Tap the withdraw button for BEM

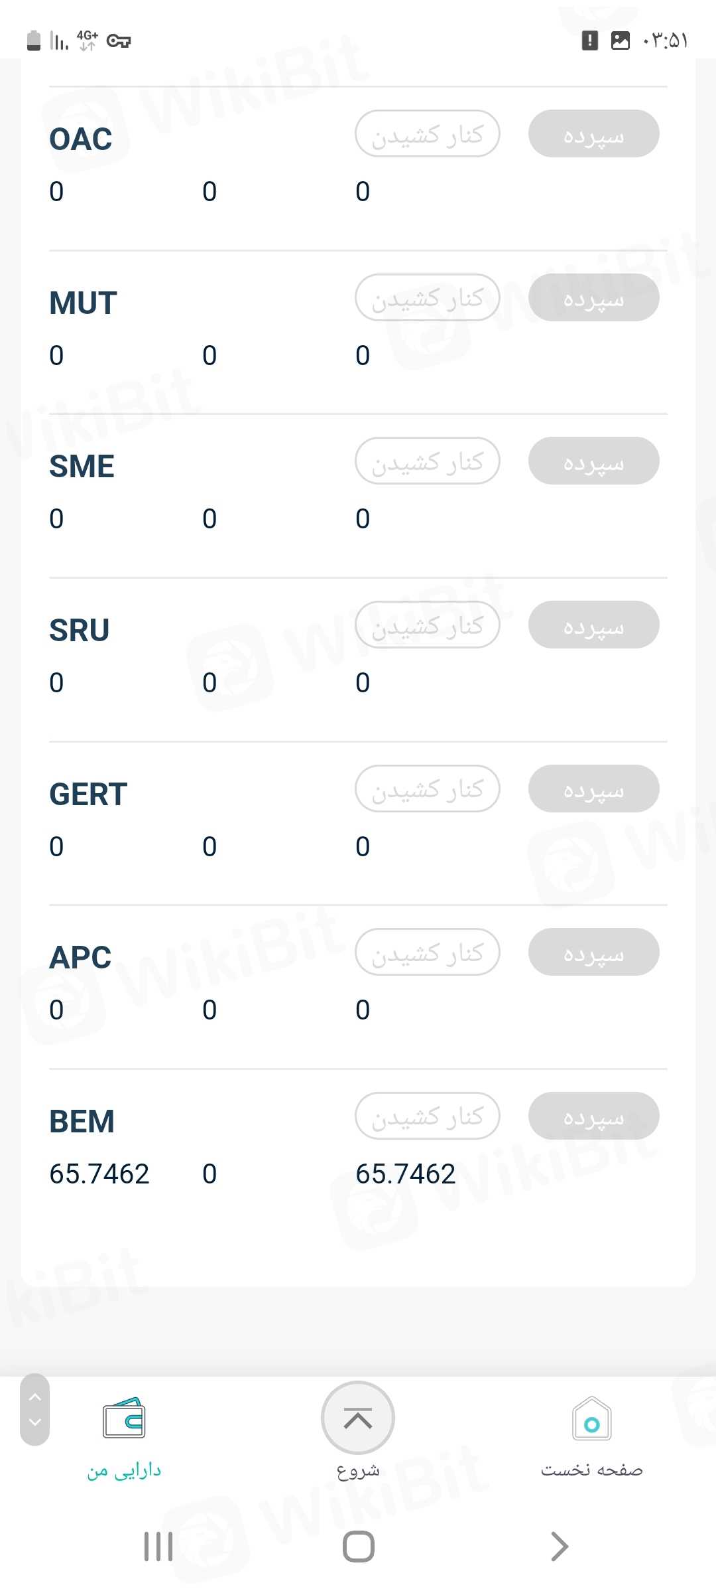pos(428,1116)
